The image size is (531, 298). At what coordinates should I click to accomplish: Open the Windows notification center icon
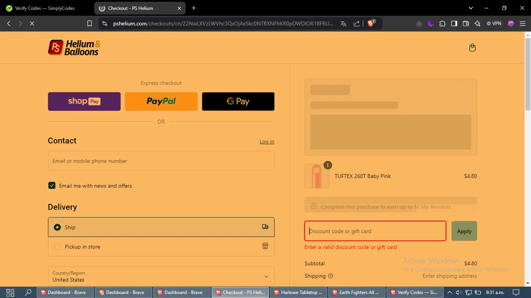(x=516, y=292)
